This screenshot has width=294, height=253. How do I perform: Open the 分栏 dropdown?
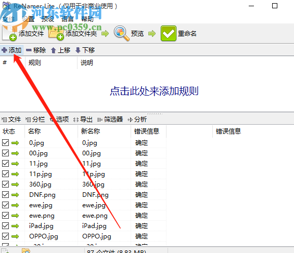(35, 119)
